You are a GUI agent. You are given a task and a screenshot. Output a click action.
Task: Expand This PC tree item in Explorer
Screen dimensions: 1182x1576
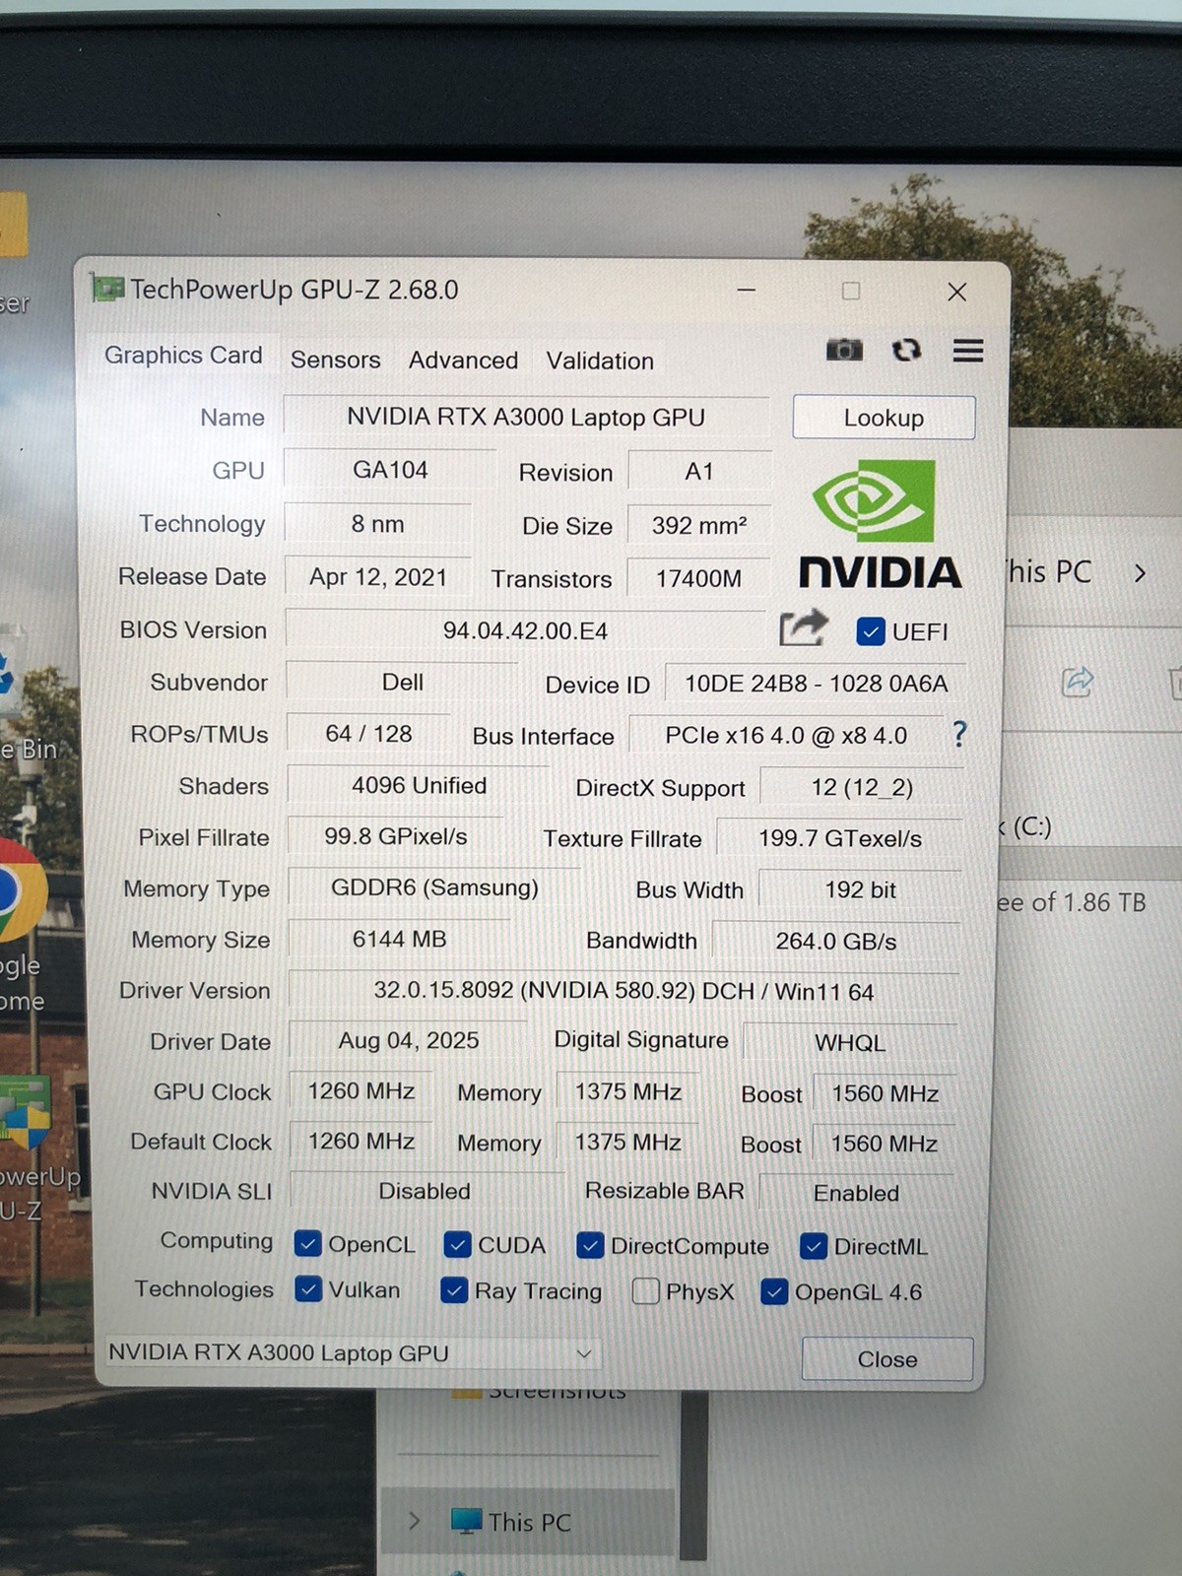tap(415, 1522)
